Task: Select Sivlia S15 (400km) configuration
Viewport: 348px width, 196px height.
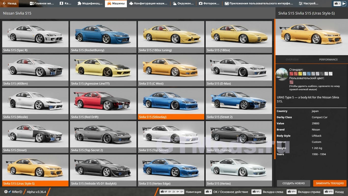Action: pos(35,70)
